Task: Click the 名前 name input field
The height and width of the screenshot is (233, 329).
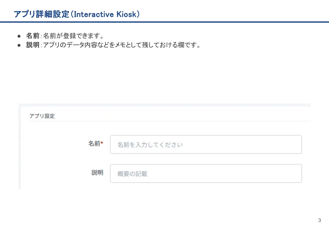Action: [206, 144]
